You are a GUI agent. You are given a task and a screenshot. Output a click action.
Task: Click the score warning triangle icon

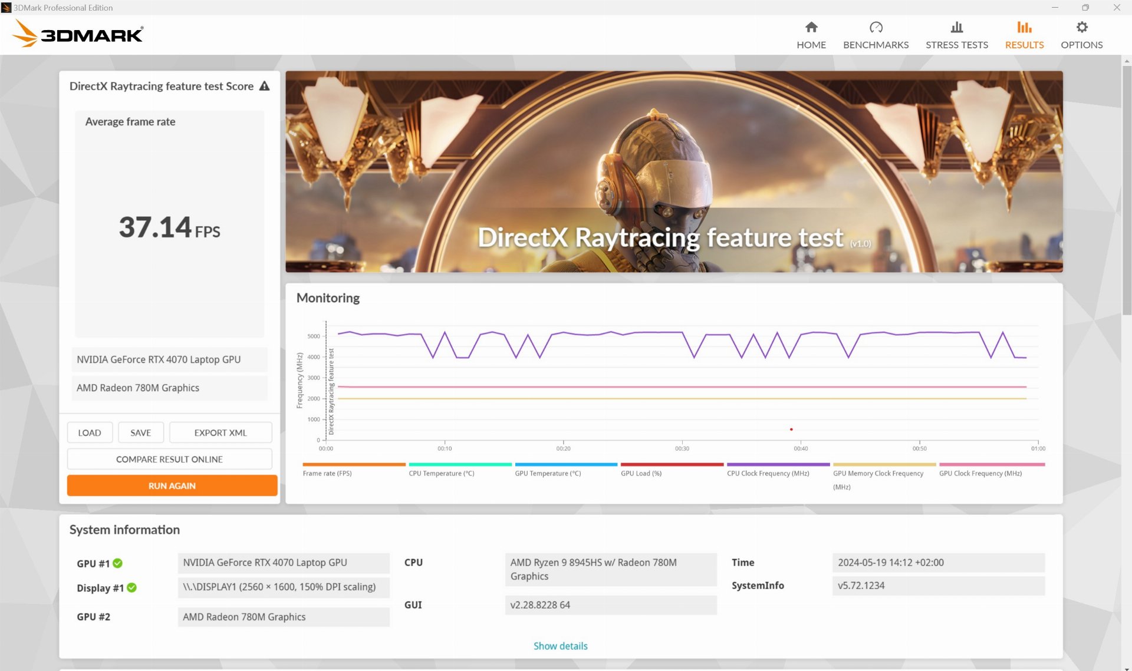click(265, 86)
